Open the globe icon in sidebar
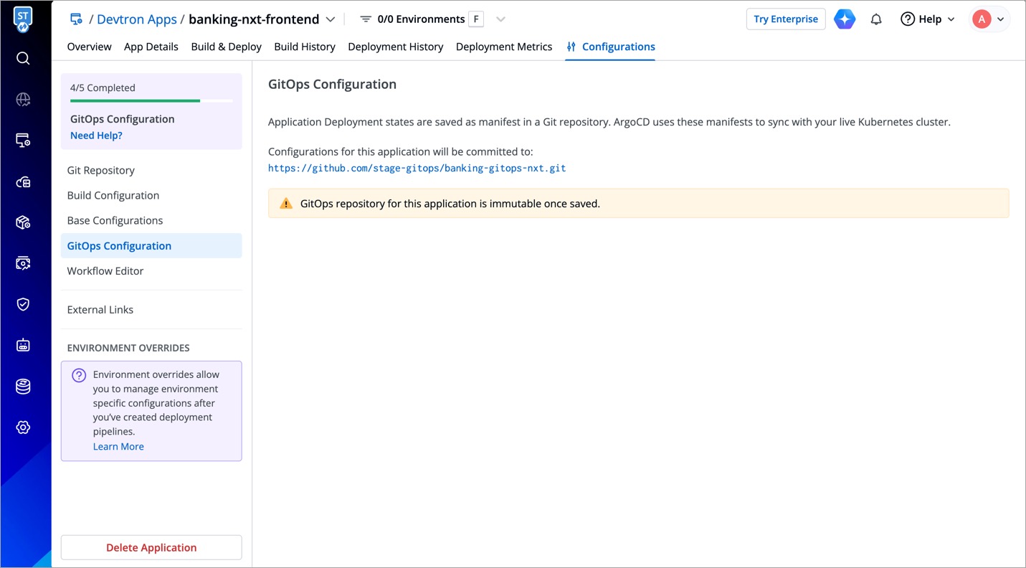 point(23,100)
